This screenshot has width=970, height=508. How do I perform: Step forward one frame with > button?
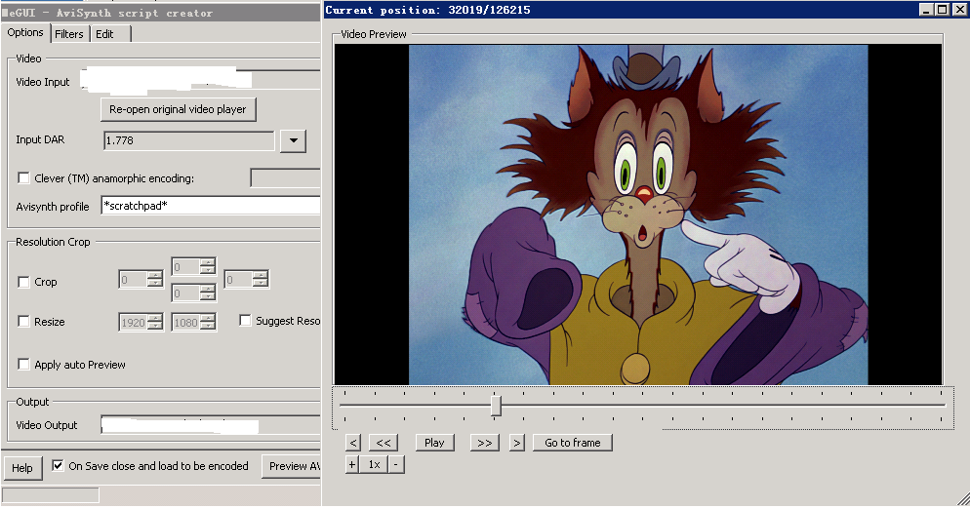[x=517, y=443]
